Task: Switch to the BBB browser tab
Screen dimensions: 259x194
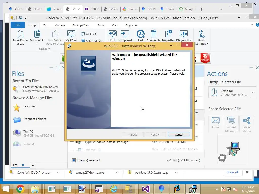Action: click(x=92, y=9)
